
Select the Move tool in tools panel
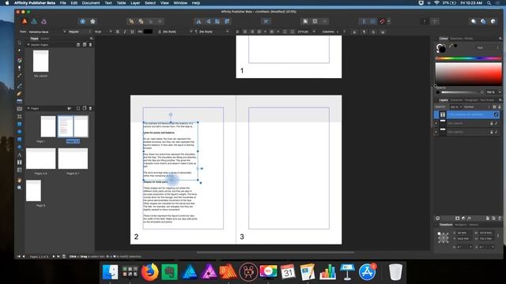pos(19,43)
